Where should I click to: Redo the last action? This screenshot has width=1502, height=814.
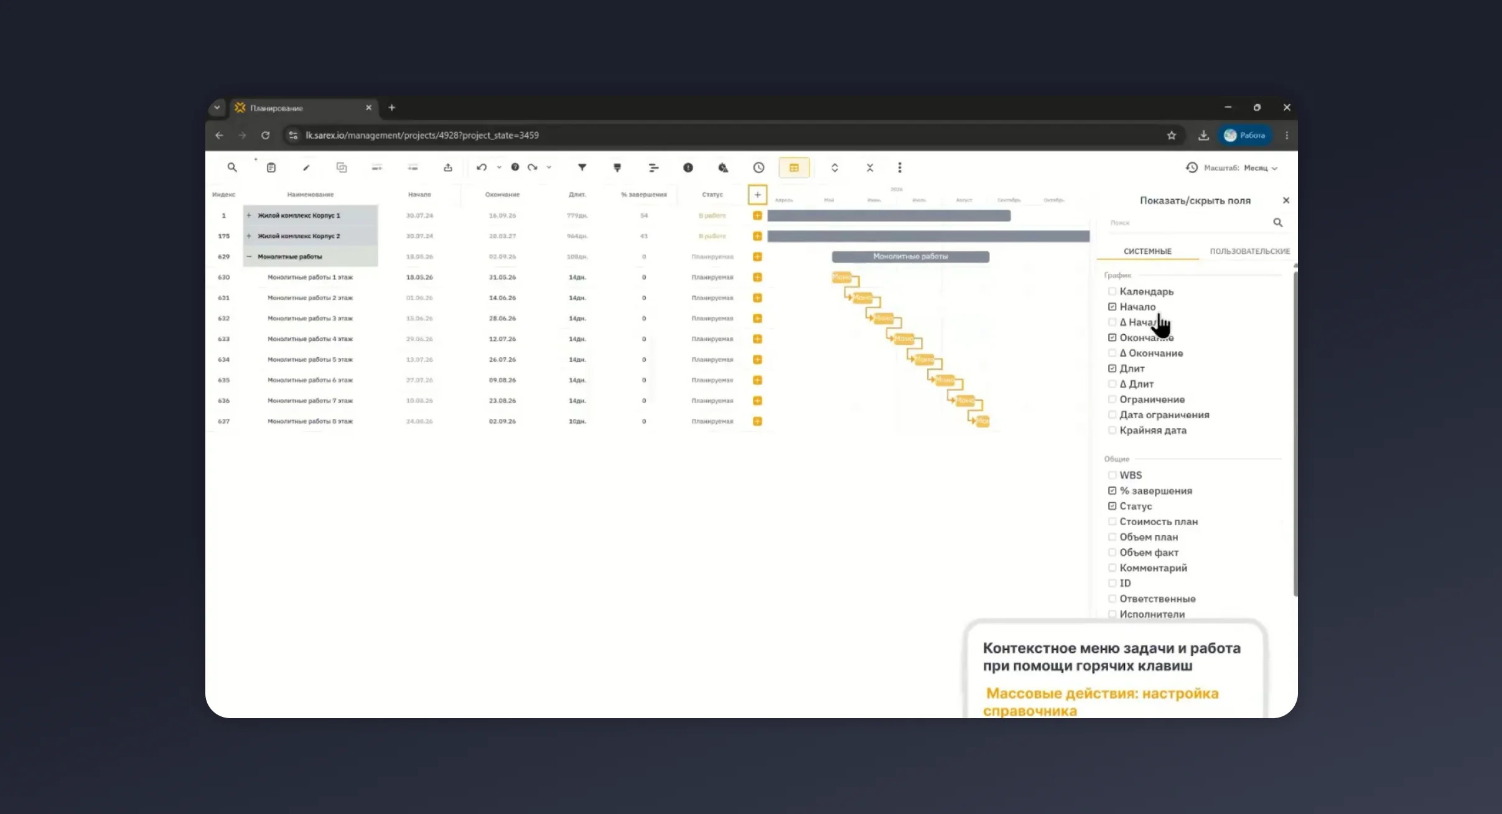click(533, 167)
